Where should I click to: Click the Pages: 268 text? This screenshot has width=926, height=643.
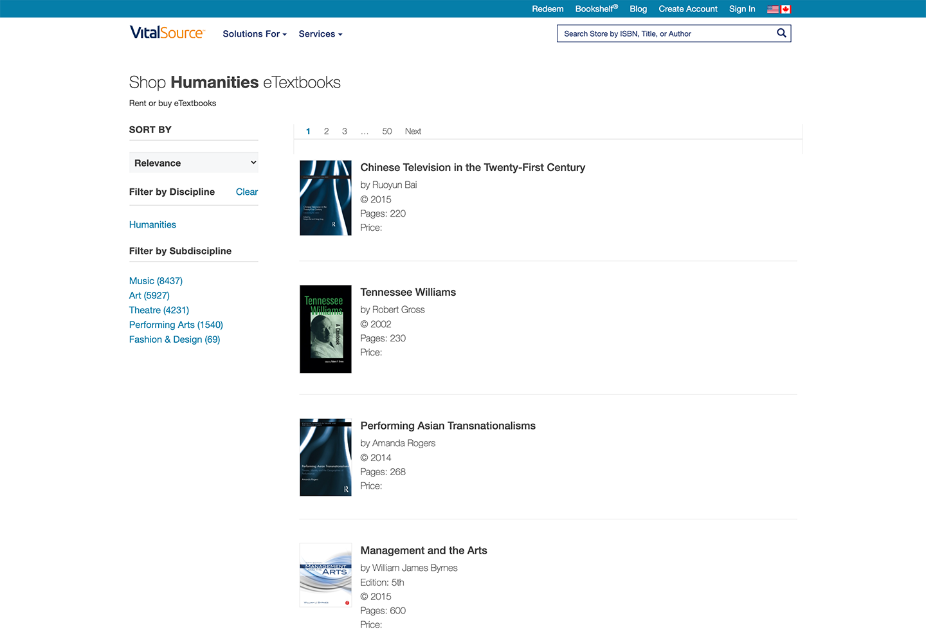[x=383, y=472]
